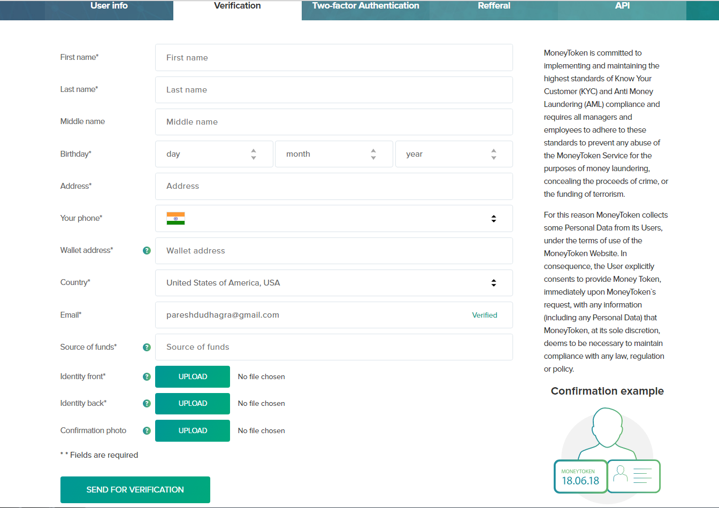Screen dimensions: 719x508
Task: Click the 'Birthday*' field label
Action: click(x=76, y=154)
